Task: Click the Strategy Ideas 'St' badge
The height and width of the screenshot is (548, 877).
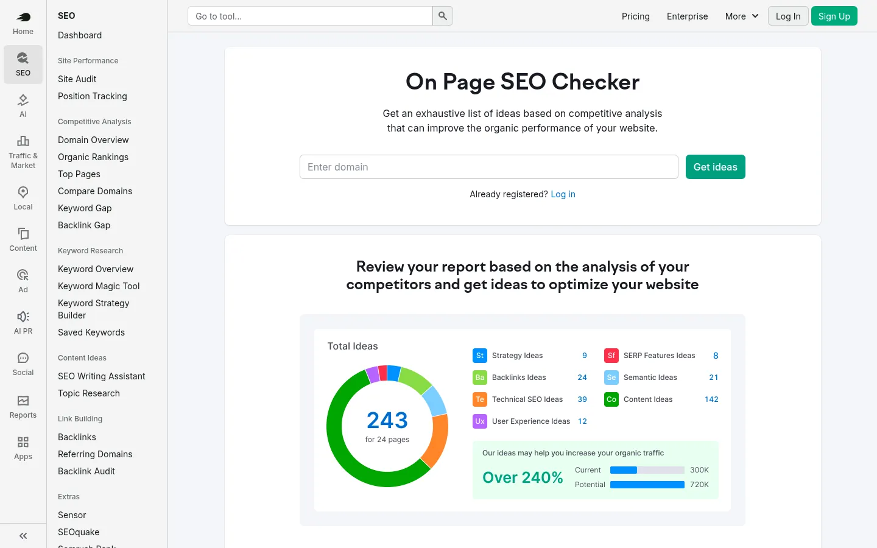Action: pos(480,356)
